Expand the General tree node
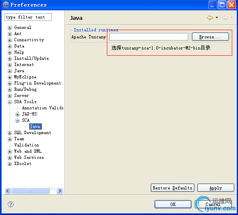 pyautogui.click(x=9, y=28)
